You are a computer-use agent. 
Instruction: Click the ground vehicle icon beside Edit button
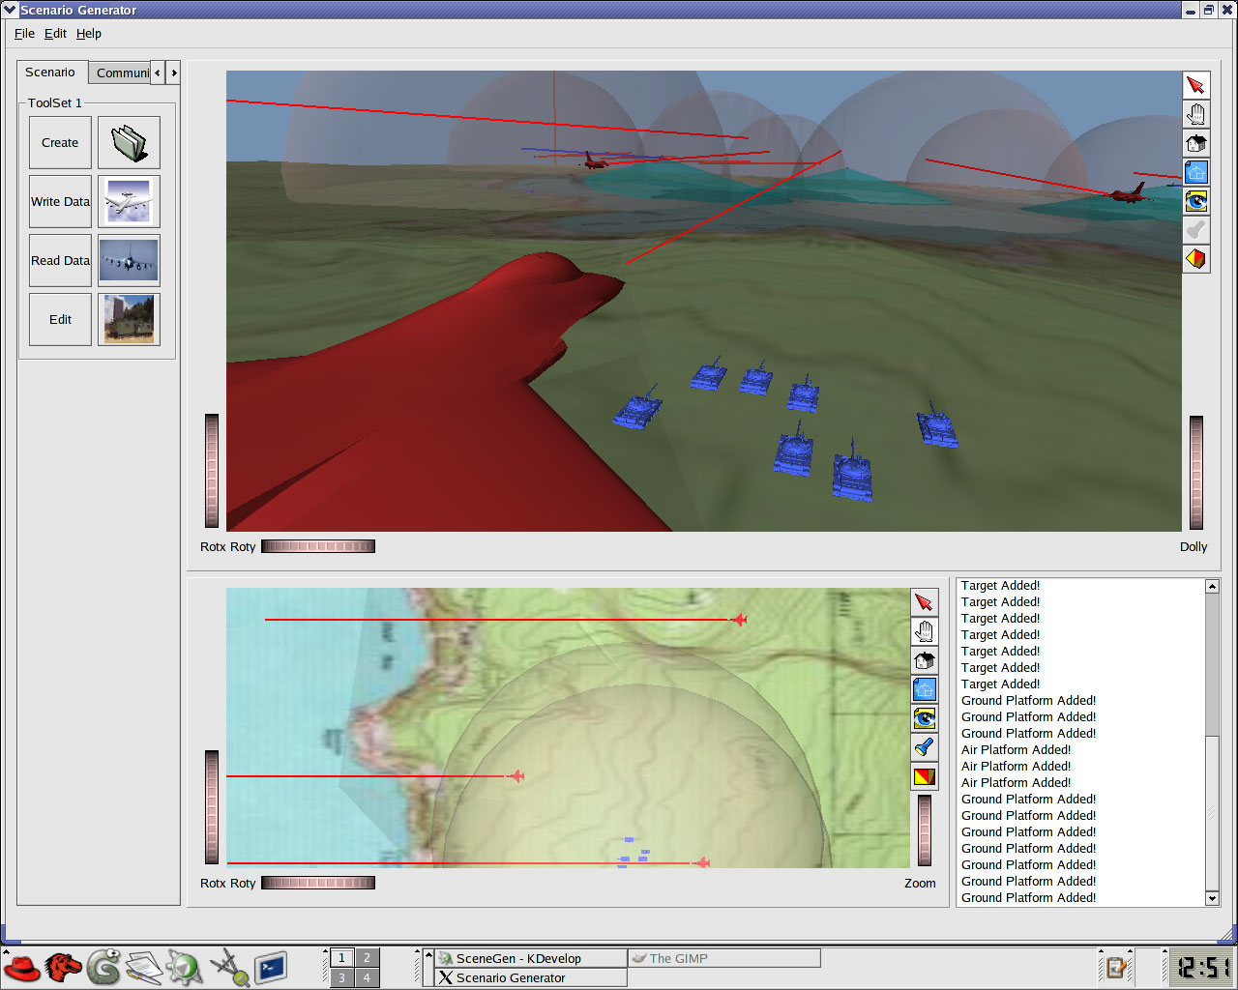click(x=129, y=320)
